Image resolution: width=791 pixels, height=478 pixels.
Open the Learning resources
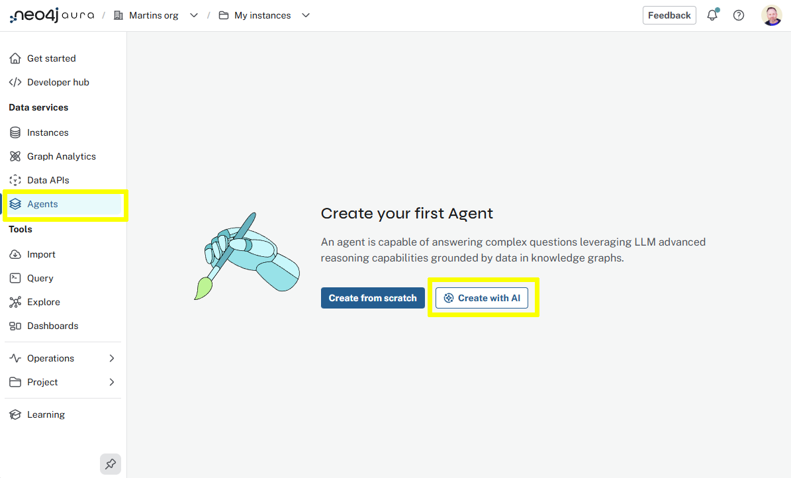(46, 414)
